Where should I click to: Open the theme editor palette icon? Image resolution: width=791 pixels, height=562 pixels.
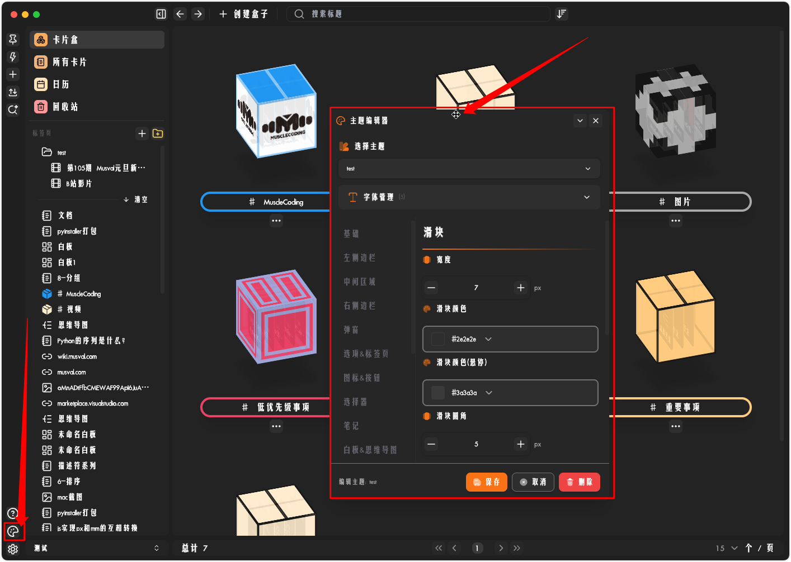13,531
